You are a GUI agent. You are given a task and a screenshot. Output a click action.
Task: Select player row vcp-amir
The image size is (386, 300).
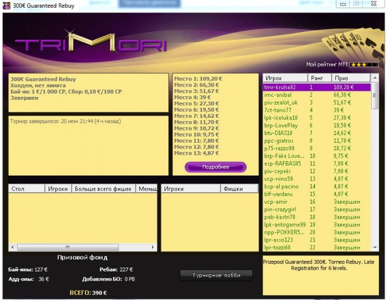tap(317, 201)
